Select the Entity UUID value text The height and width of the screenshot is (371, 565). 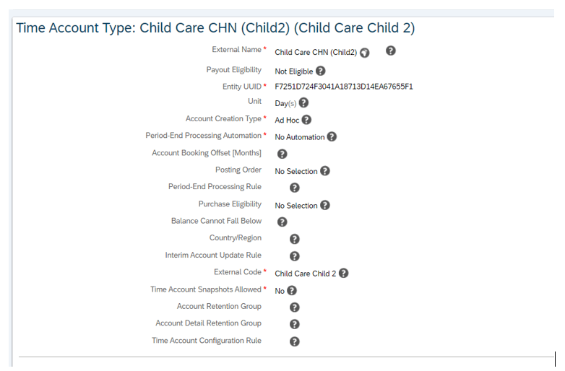pos(344,87)
